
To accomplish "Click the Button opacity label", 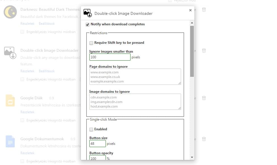I will [101, 153].
